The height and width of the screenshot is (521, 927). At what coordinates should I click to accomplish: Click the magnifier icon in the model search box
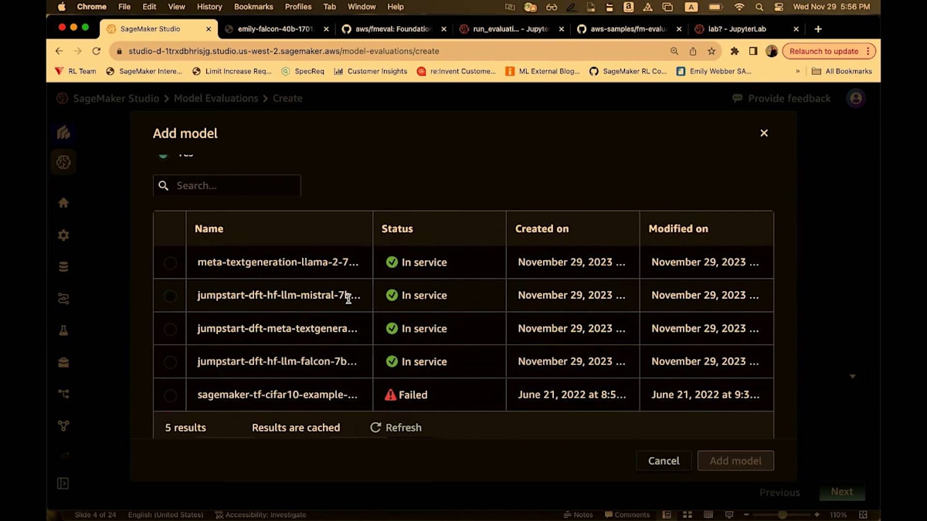coord(163,185)
